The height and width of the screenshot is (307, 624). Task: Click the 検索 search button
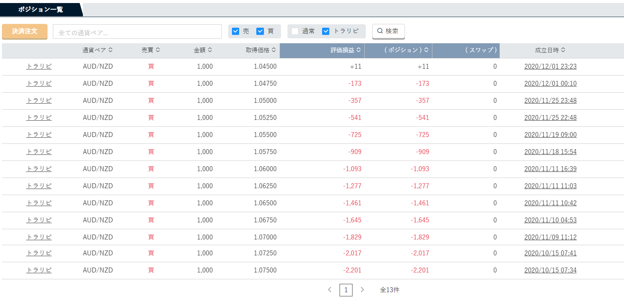(388, 31)
